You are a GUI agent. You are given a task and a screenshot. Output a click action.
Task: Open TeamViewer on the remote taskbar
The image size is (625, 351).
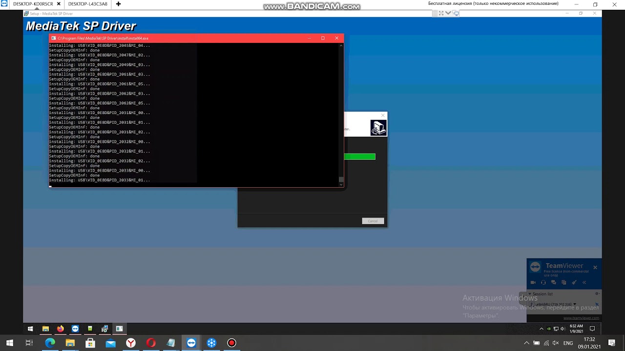pyautogui.click(x=75, y=329)
